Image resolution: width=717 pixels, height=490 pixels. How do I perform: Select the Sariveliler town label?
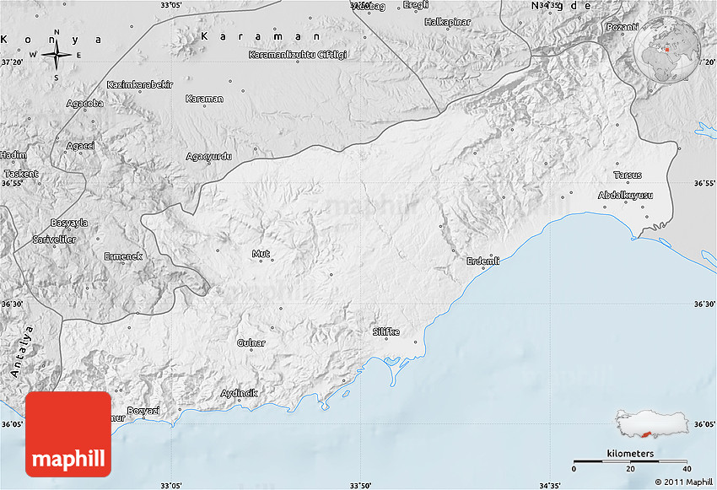point(54,240)
